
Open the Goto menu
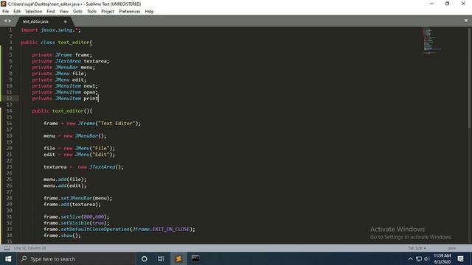pyautogui.click(x=77, y=12)
